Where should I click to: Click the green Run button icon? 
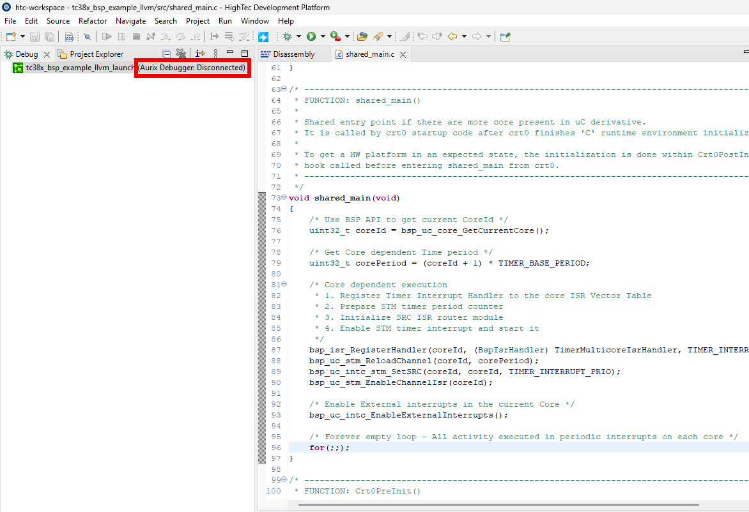(x=311, y=37)
